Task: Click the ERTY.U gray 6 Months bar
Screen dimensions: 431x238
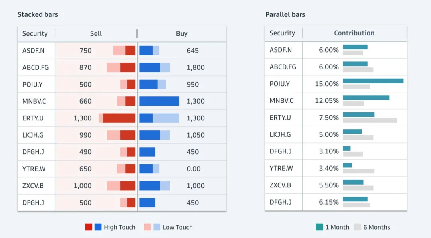Action: click(370, 120)
